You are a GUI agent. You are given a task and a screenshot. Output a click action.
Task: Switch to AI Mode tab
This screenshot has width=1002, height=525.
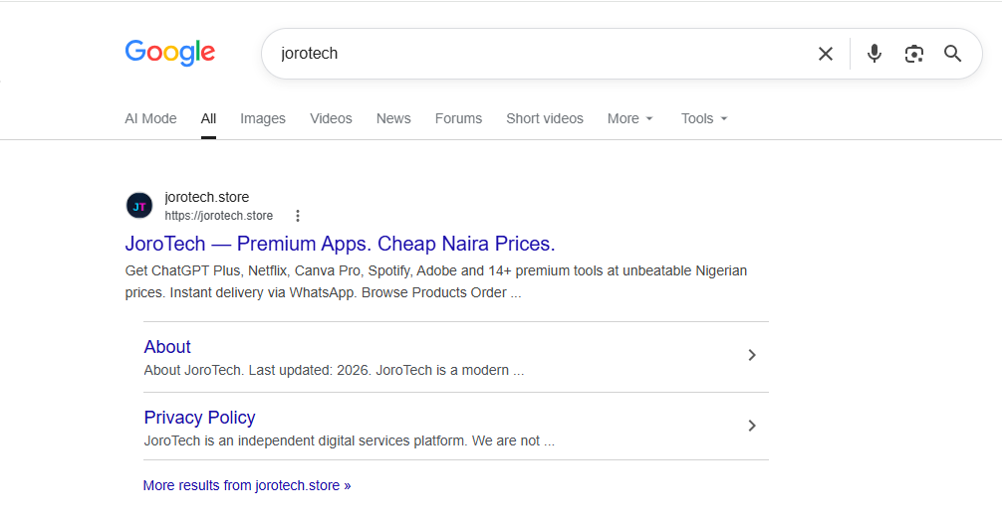click(x=150, y=118)
